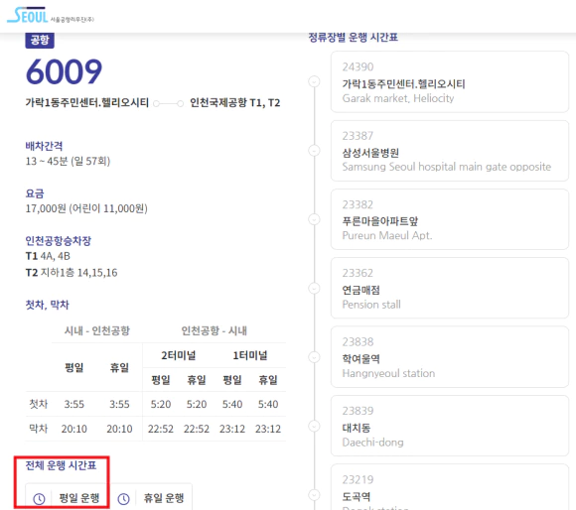Select the Pureun Maeul Apt. stop card
The height and width of the screenshot is (510, 576).
pos(450,219)
